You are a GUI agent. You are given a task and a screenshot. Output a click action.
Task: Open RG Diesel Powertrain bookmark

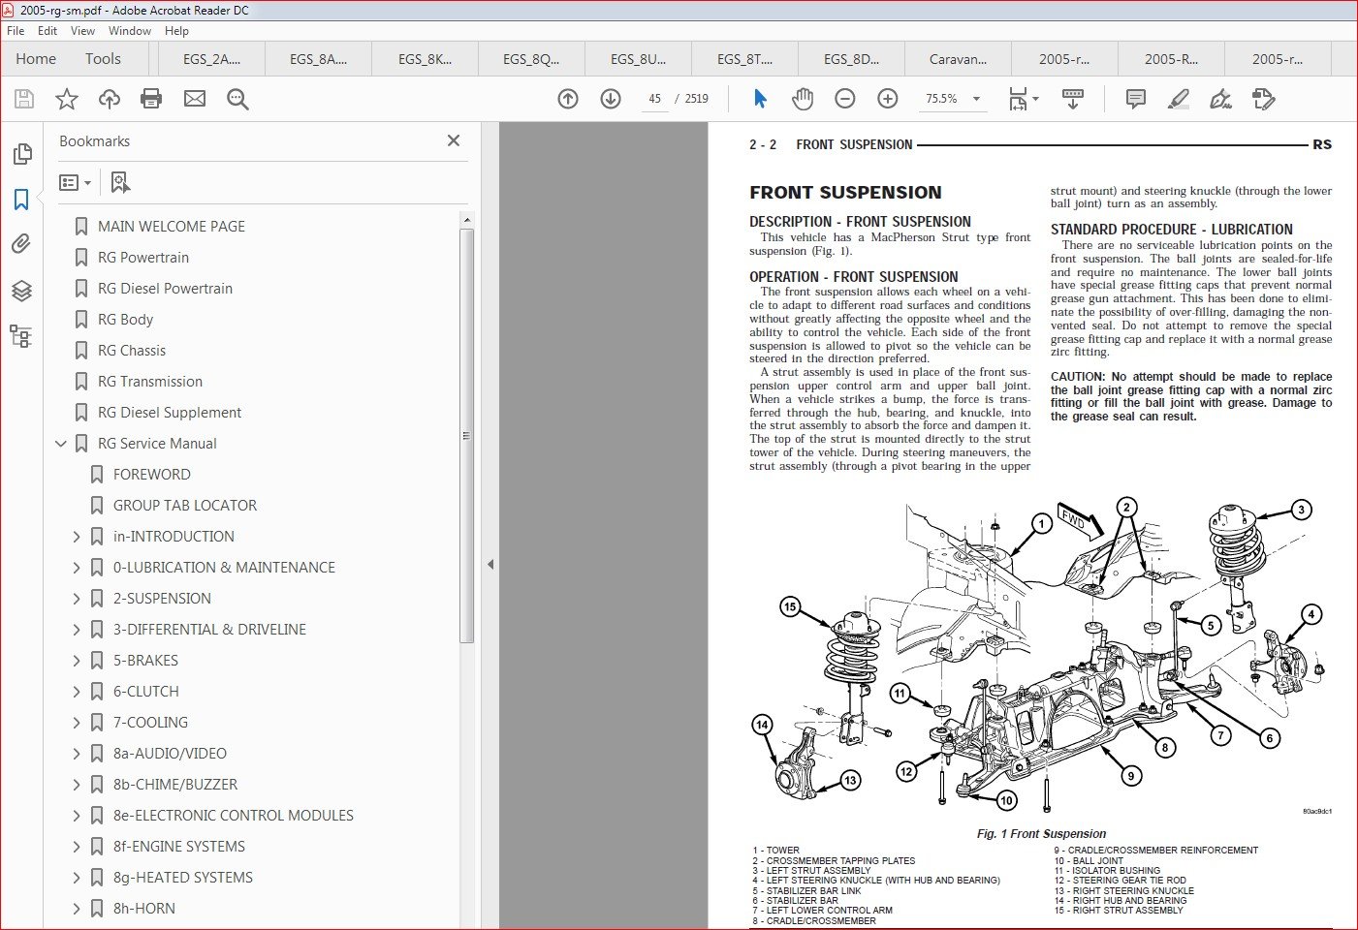(165, 289)
